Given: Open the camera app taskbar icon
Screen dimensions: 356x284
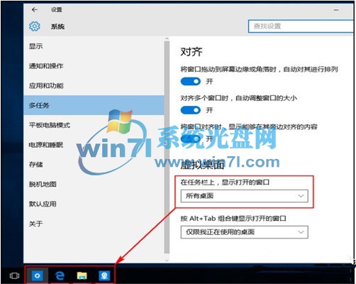Looking at the screenshot, I should (x=104, y=275).
